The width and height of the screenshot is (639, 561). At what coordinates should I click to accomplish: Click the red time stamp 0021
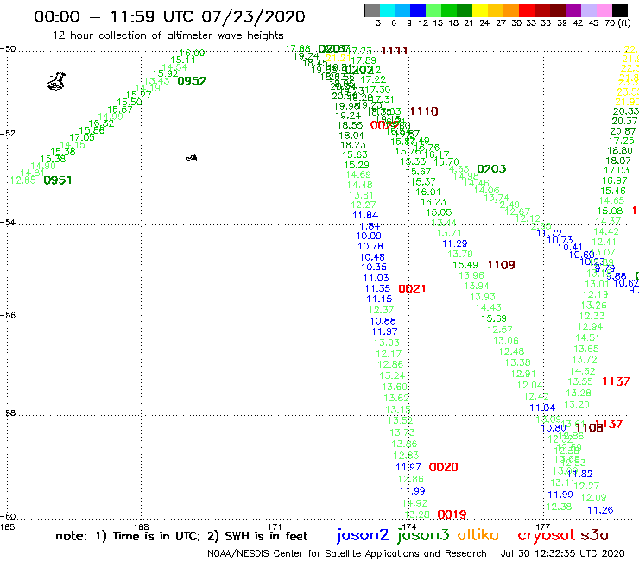pos(413,289)
